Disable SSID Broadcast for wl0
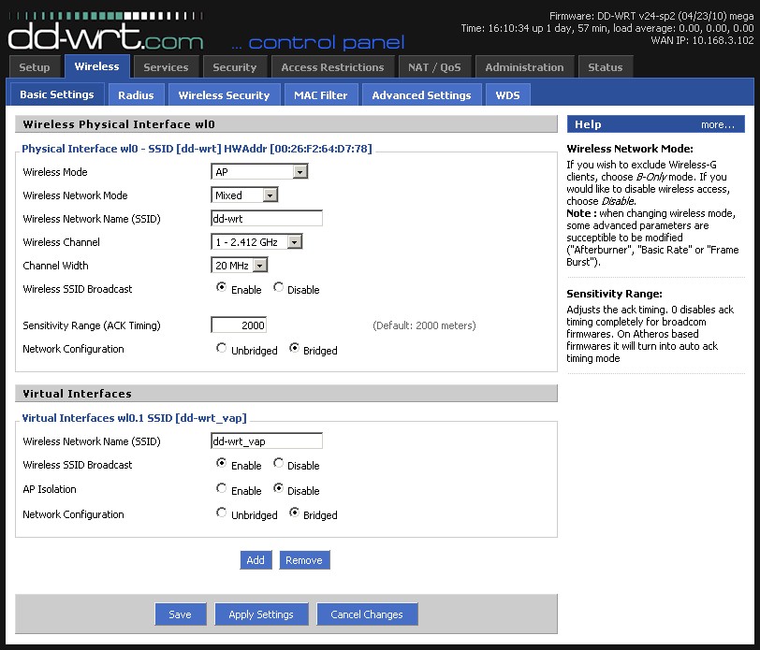 coord(278,287)
